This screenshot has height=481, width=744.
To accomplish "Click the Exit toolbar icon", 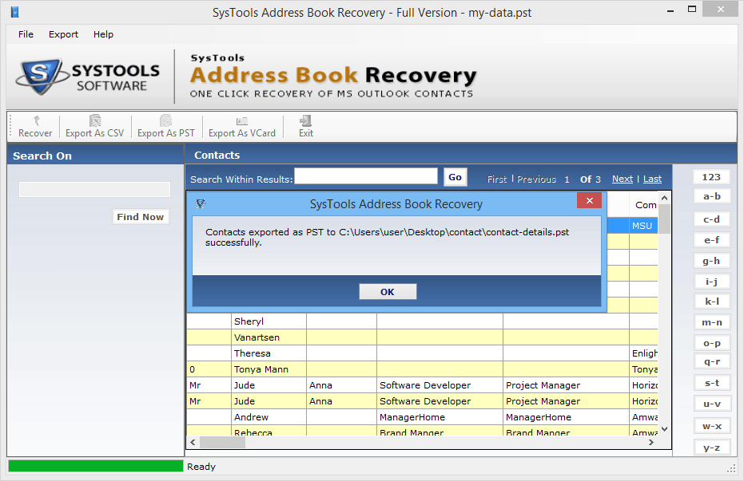I will point(306,127).
